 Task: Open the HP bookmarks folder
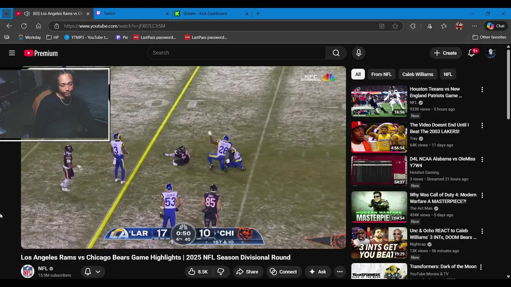(x=52, y=37)
